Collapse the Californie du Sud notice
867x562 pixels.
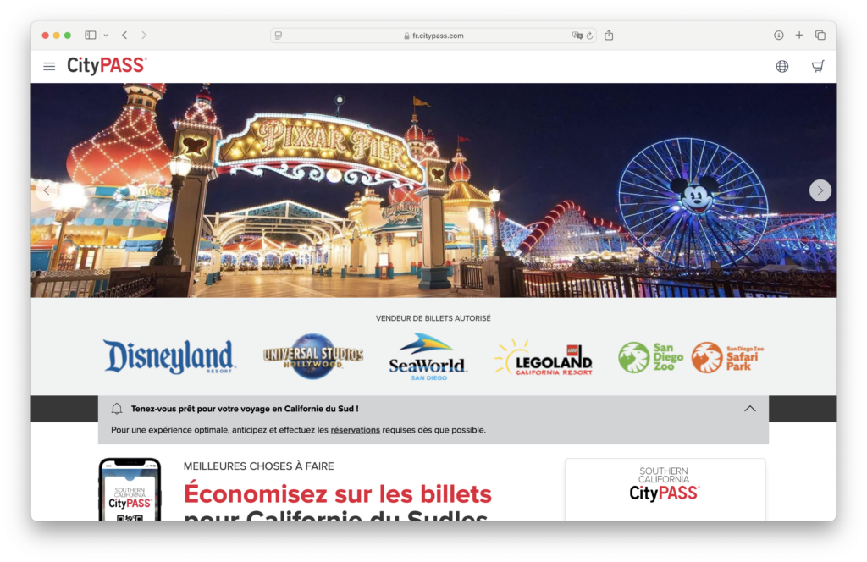point(750,409)
